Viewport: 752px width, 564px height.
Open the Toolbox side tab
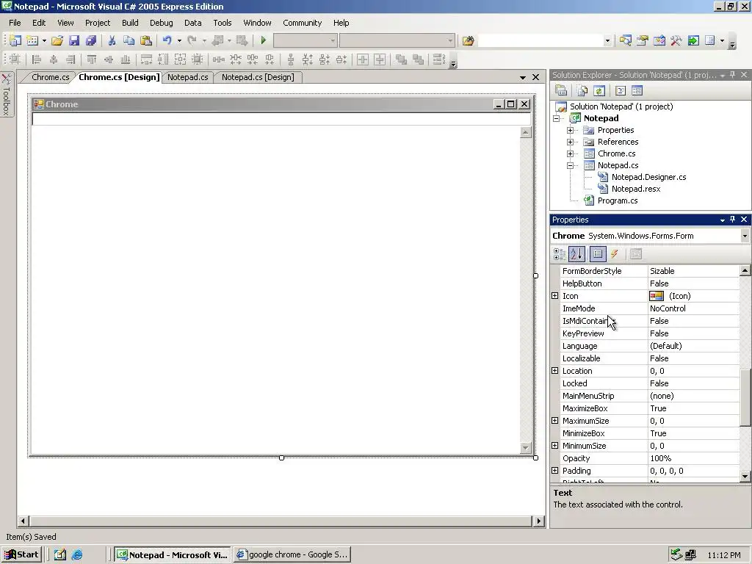point(7,95)
